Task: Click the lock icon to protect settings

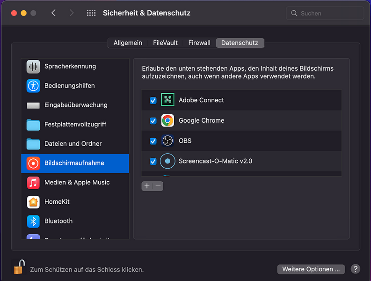Action: (x=19, y=267)
